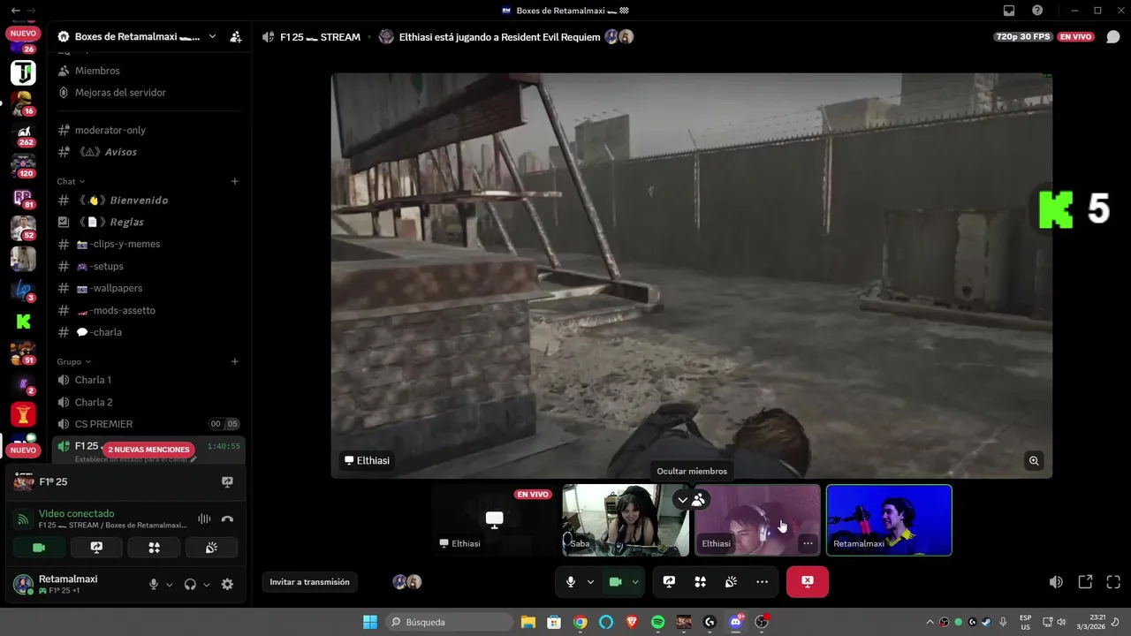The width and height of the screenshot is (1131, 636).
Task: Expand headphone output options in user panel
Action: (207, 585)
